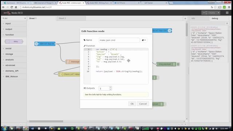Click the Node-RED logo in header
233x131 pixels.
tap(7, 13)
